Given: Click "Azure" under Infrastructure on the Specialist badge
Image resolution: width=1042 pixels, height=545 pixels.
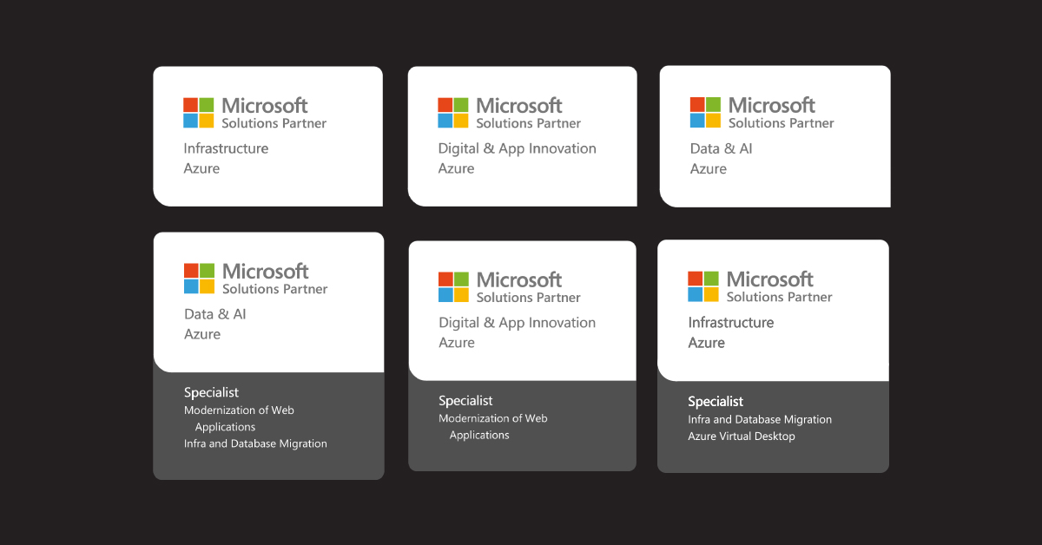Looking at the screenshot, I should click(x=706, y=343).
